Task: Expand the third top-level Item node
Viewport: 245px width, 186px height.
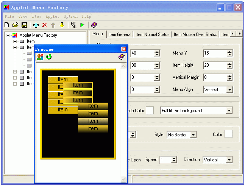Action: pyautogui.click(x=15, y=72)
